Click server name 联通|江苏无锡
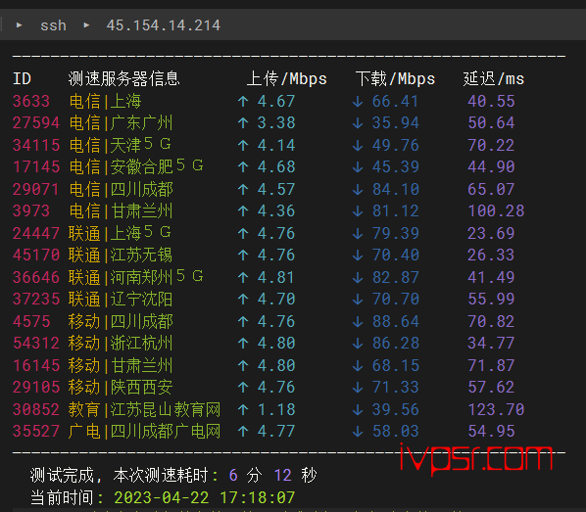Image resolution: width=586 pixels, height=512 pixels. (121, 256)
